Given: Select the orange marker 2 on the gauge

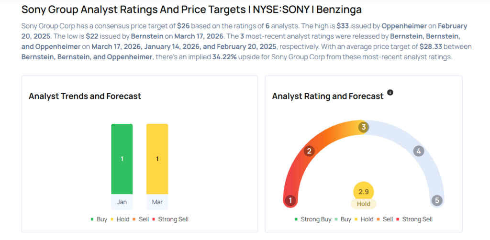Looking at the screenshot, I should (310, 152).
